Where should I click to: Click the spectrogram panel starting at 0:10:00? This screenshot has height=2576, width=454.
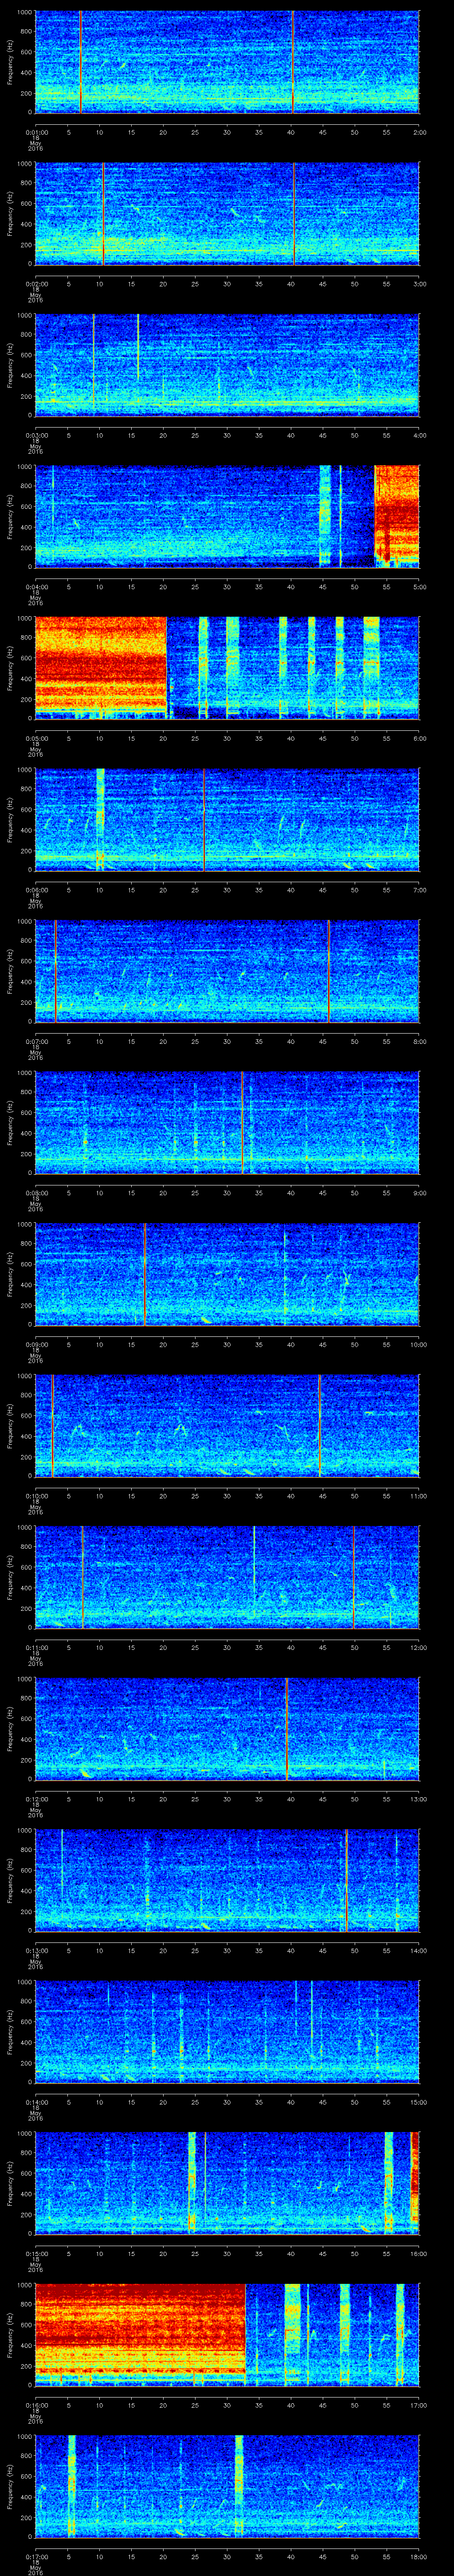click(227, 1426)
